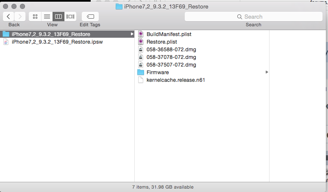Expand arrow beside iPhone7,2_9.3.2_13F69_Restore folder
The width and height of the screenshot is (328, 192).
pyautogui.click(x=132, y=34)
